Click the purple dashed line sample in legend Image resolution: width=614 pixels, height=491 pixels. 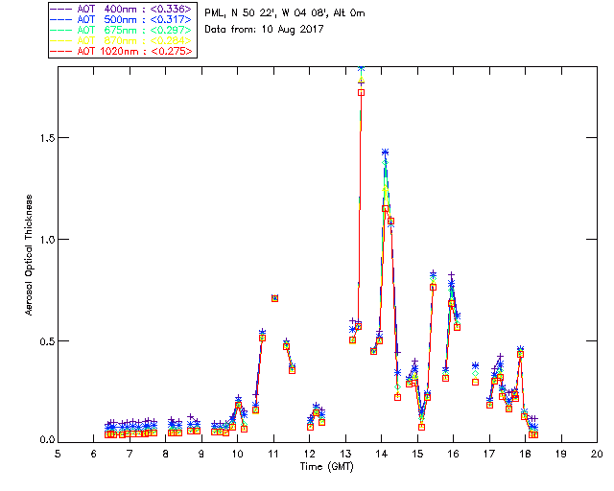point(61,8)
